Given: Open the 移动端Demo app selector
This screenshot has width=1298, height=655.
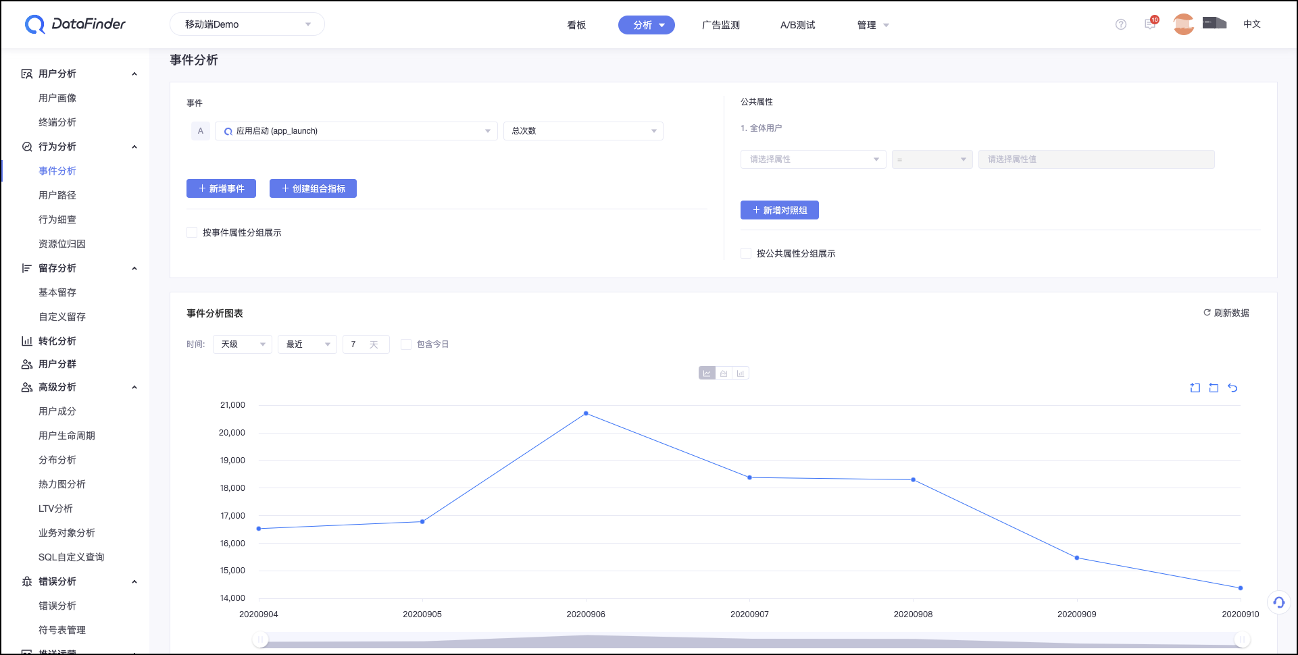Looking at the screenshot, I should coord(247,24).
